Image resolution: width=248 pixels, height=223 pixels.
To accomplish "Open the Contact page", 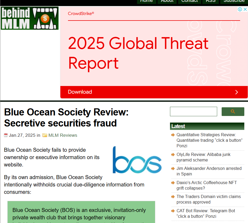I will pos(189,1).
